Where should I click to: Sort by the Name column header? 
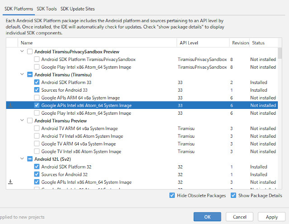(x=98, y=43)
